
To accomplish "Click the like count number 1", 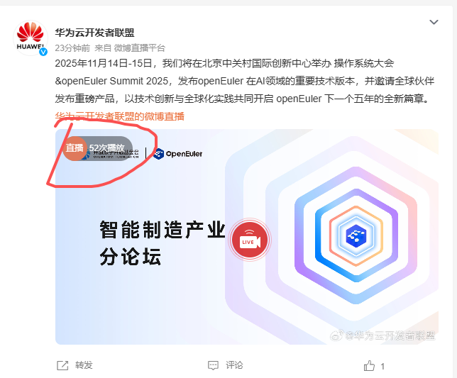I will coord(382,367).
